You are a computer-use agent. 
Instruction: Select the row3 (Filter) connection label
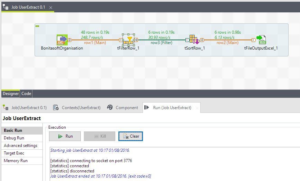point(161,43)
